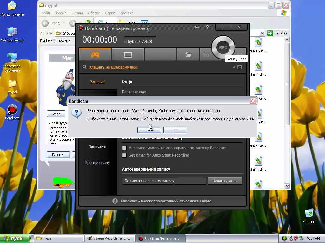The width and height of the screenshot is (325, 243).
Task: Switch to Screen Recorder taskbar button
Action: pos(109,239)
